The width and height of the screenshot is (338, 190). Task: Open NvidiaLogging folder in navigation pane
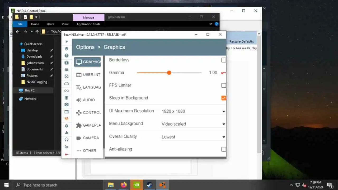coord(37,82)
